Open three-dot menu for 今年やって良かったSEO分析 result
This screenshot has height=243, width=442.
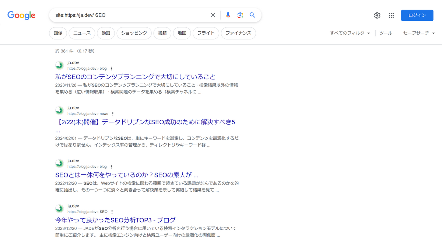tap(112, 212)
